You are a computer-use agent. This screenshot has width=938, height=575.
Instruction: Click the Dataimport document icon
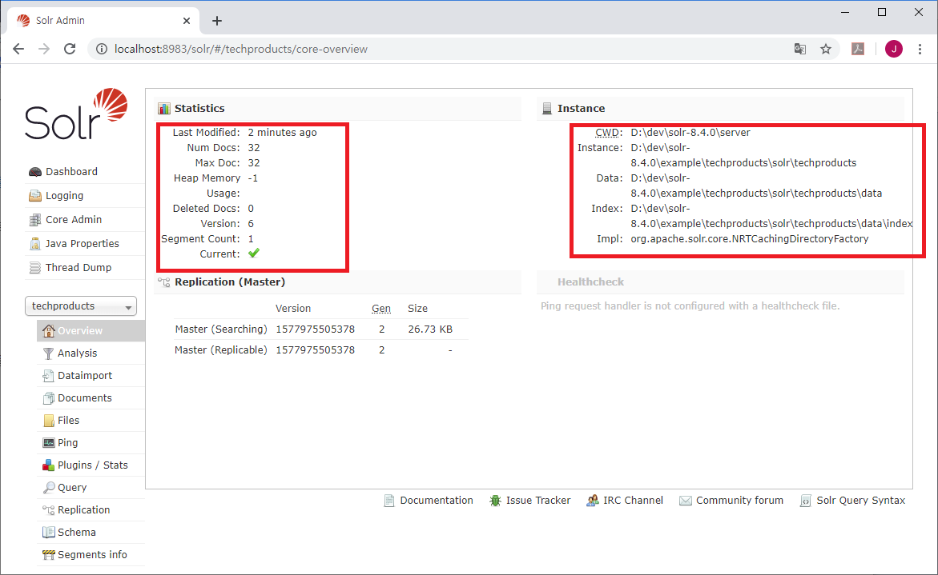(x=48, y=376)
